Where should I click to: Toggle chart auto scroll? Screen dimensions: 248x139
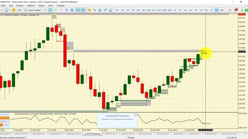[x=78, y=10]
